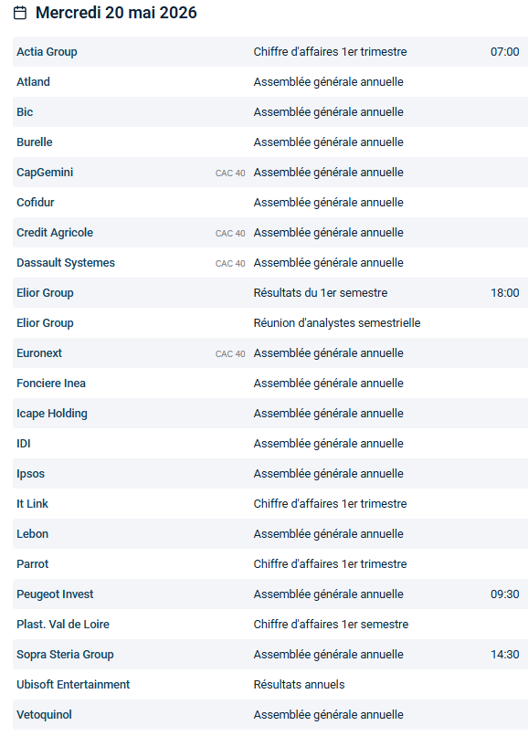Screen dimensions: 528x736
Task: Open the Credit Agricole company link
Action: tap(55, 232)
